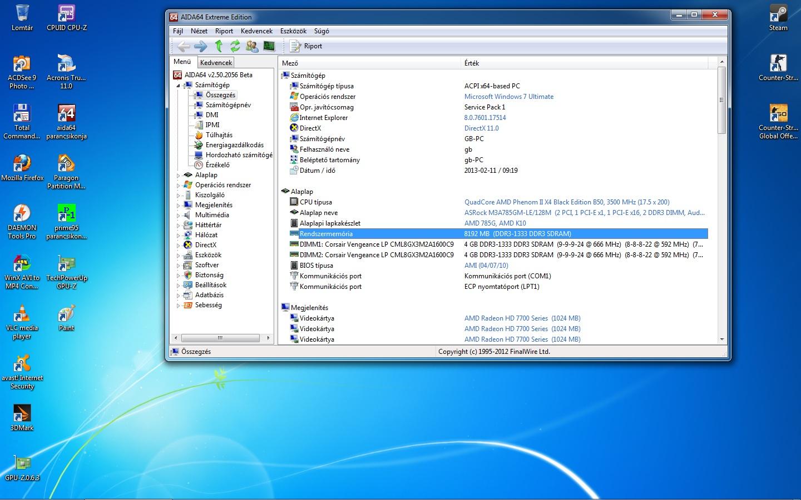
Task: Switch to the Menü tab in sidebar
Action: [x=182, y=62]
